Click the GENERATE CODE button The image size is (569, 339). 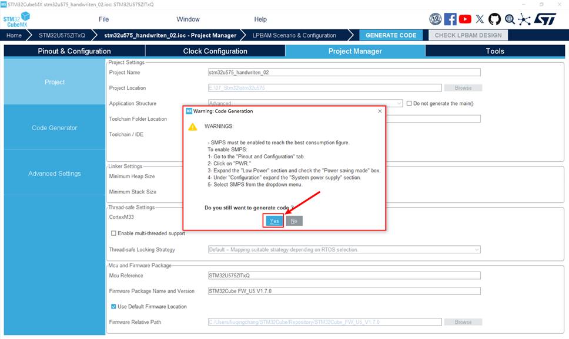(x=391, y=35)
